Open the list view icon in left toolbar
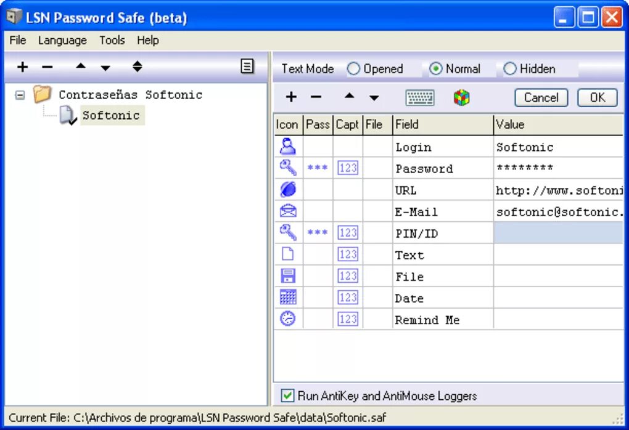This screenshot has height=430, width=629. pos(247,66)
